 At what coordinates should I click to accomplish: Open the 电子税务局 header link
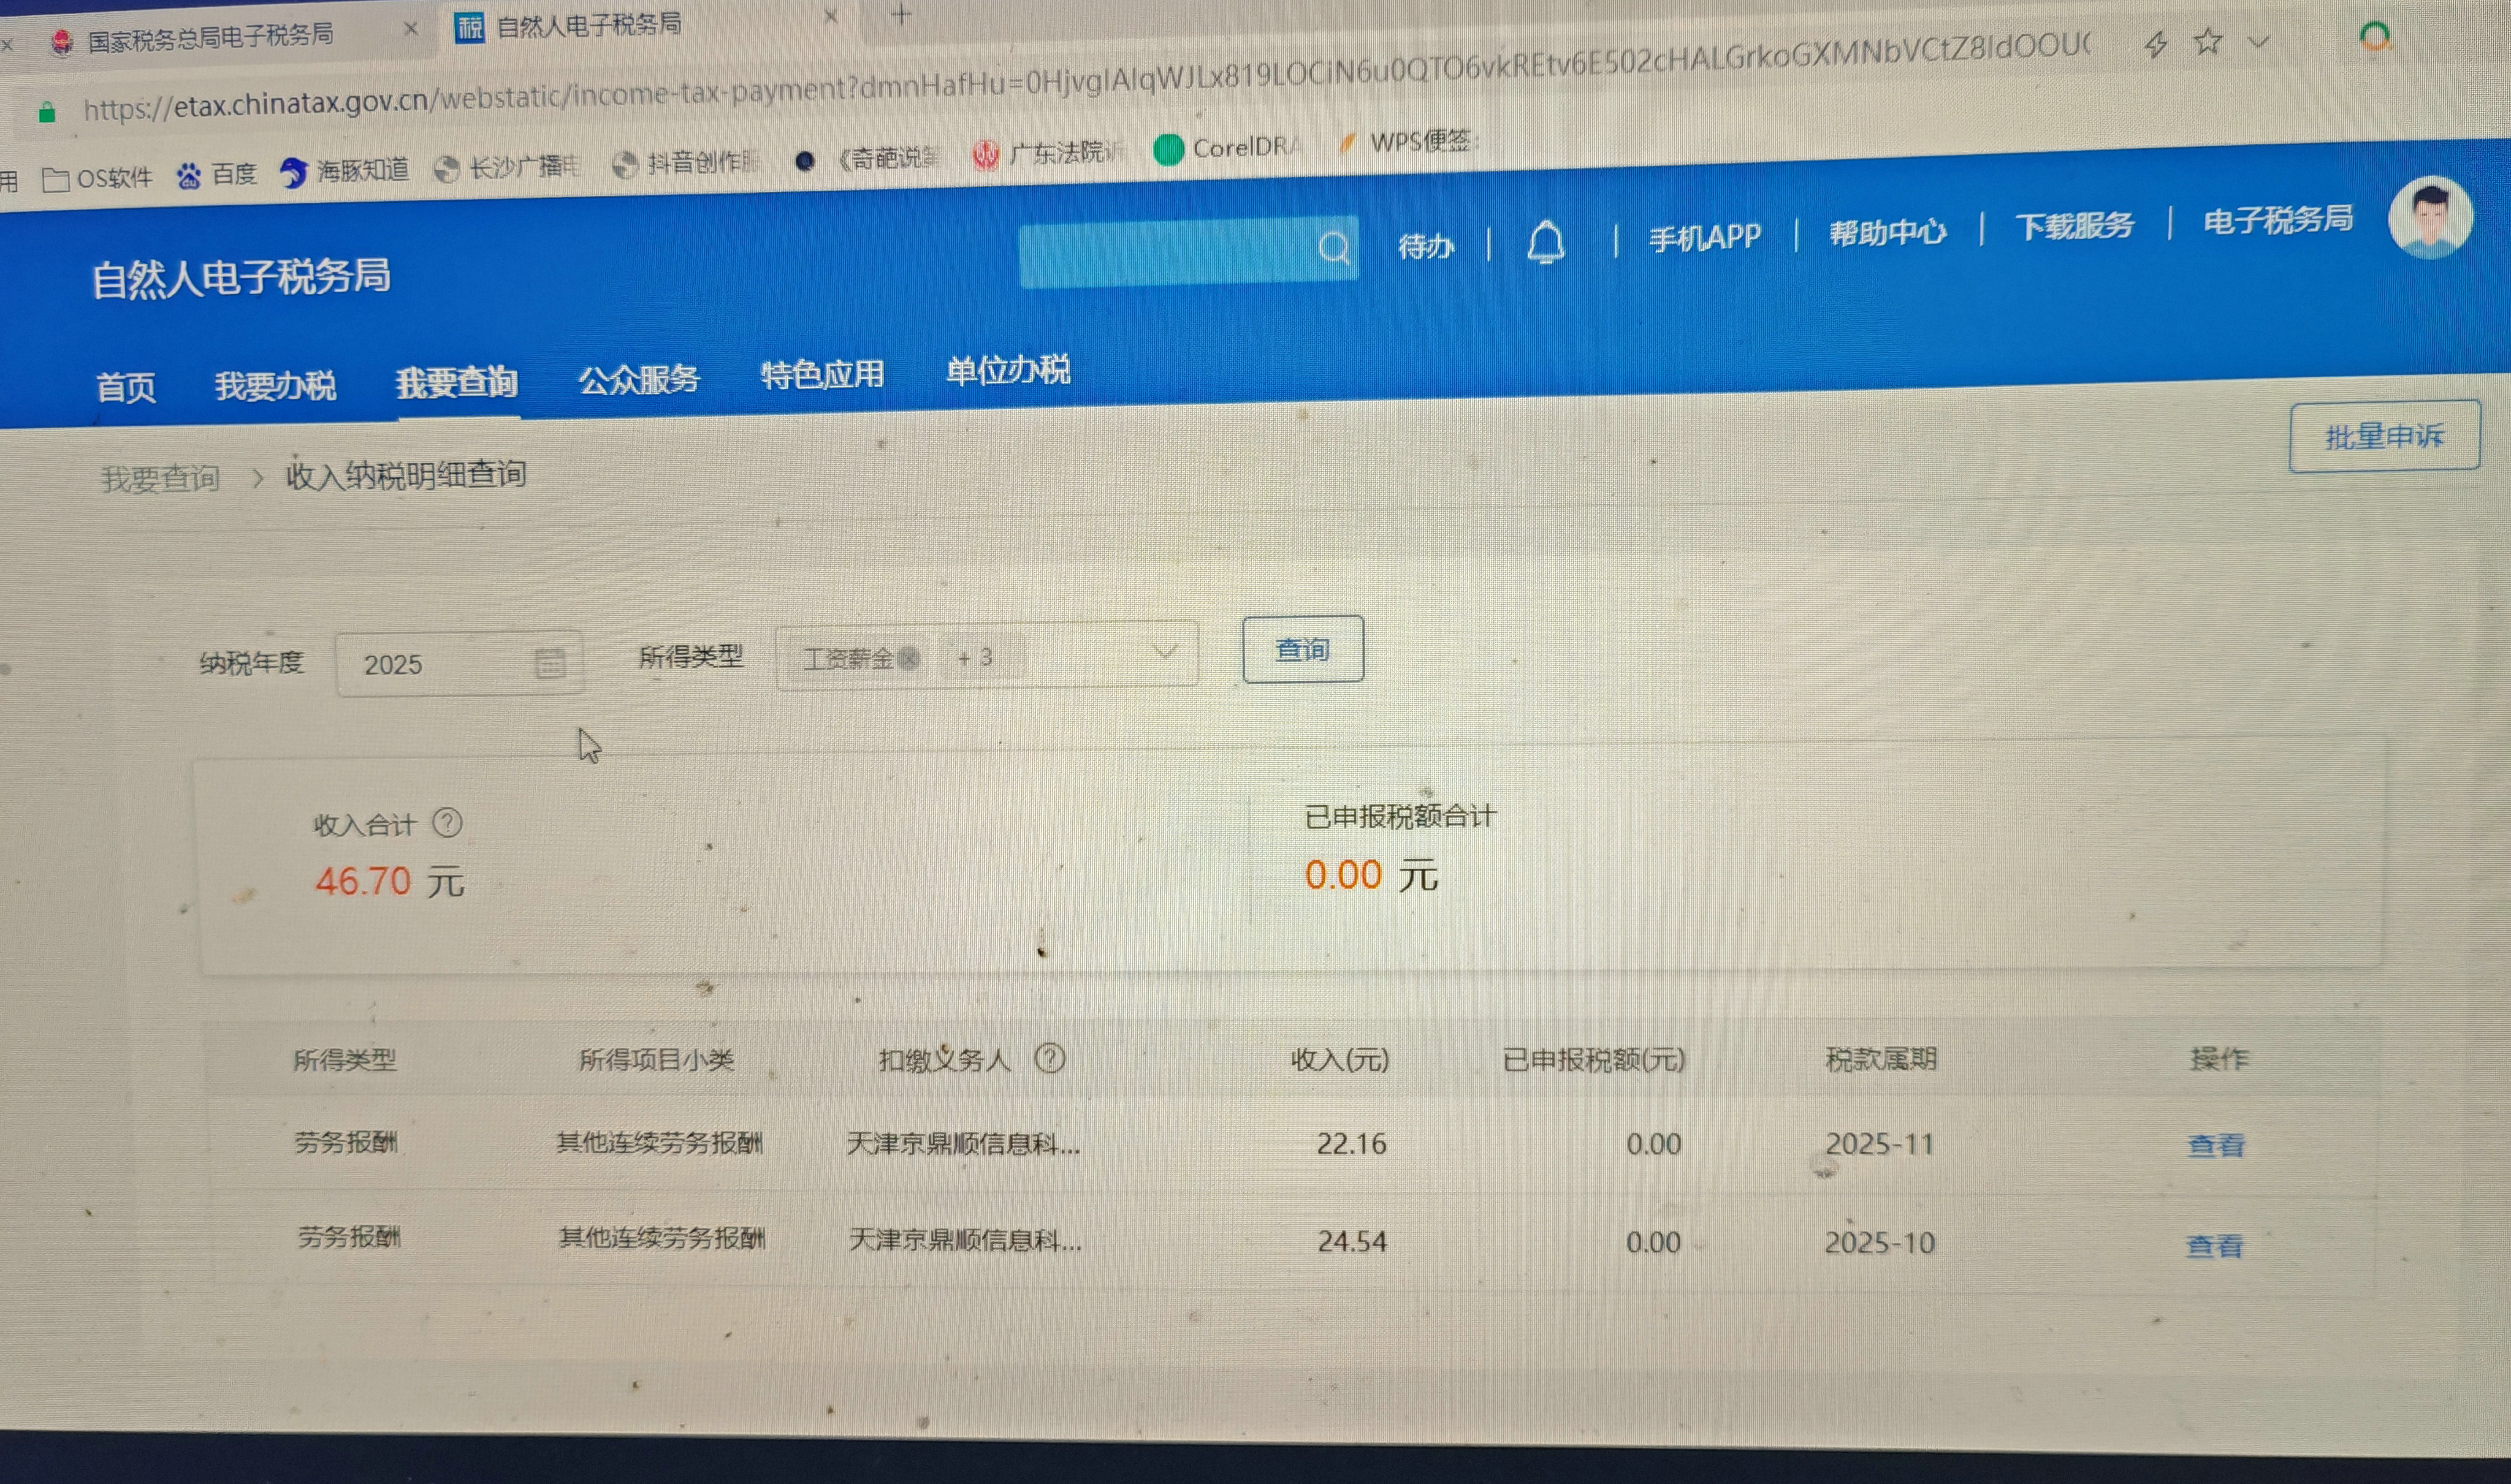click(2278, 219)
